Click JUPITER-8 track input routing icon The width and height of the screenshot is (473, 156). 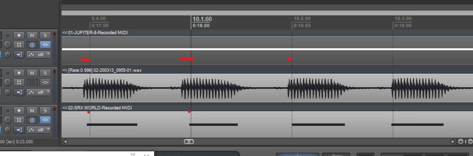19,55
